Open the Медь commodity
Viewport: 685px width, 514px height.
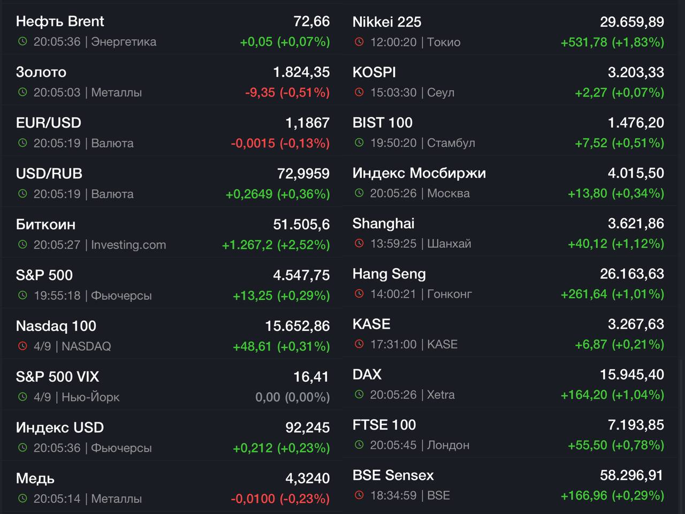[35, 479]
